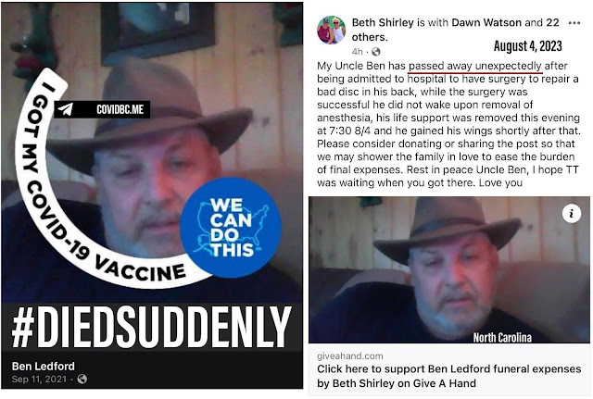
Task: Click the #DIEDSUDDENLY hashtag banner
Action: [x=152, y=327]
